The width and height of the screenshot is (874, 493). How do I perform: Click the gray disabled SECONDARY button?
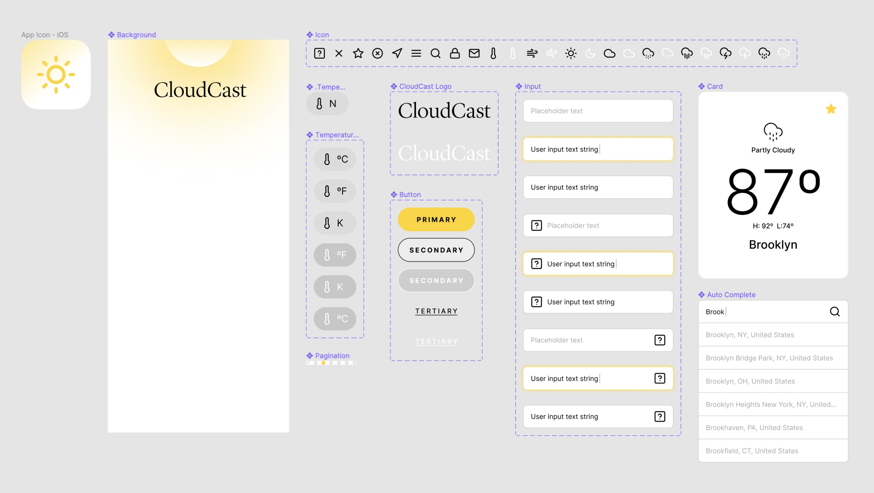[x=436, y=281]
